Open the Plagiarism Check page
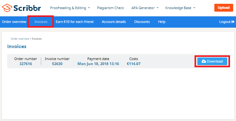Image resolution: width=236 pixels, height=121 pixels. click(111, 8)
